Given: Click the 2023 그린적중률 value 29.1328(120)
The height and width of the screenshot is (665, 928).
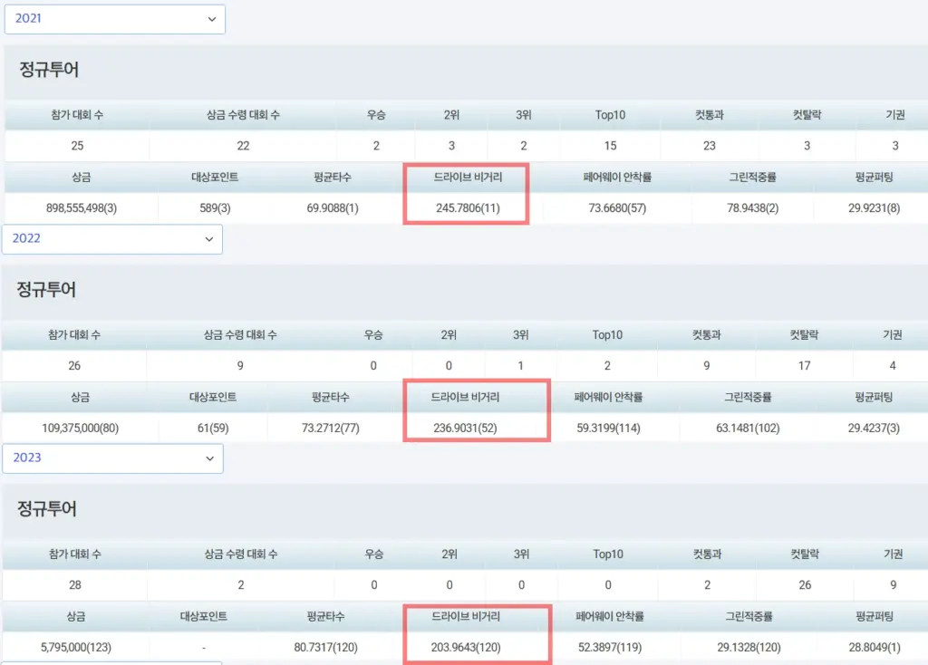Looking at the screenshot, I should [x=748, y=647].
